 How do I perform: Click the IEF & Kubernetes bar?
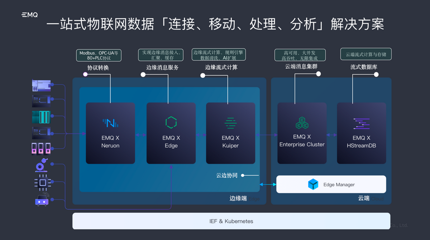(231, 221)
